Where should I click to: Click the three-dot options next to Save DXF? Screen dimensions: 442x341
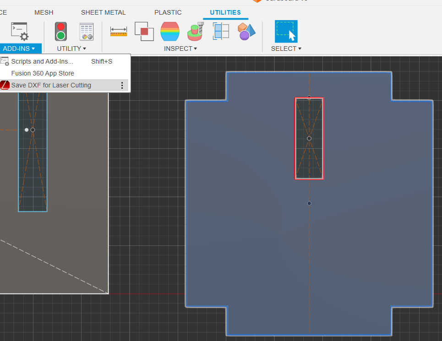click(122, 86)
